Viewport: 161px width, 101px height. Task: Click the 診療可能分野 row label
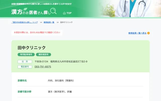tap(25, 92)
